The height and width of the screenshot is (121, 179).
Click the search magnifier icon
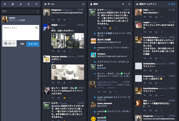(x=38, y=11)
